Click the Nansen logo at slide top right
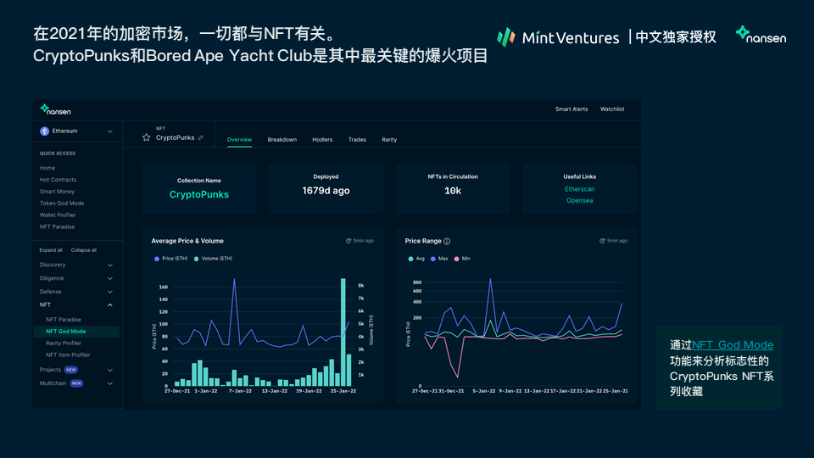Image resolution: width=814 pixels, height=458 pixels. pyautogui.click(x=761, y=35)
